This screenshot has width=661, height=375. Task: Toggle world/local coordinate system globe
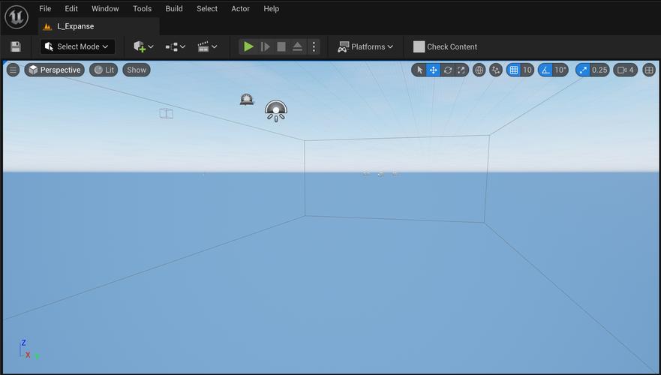tap(479, 70)
